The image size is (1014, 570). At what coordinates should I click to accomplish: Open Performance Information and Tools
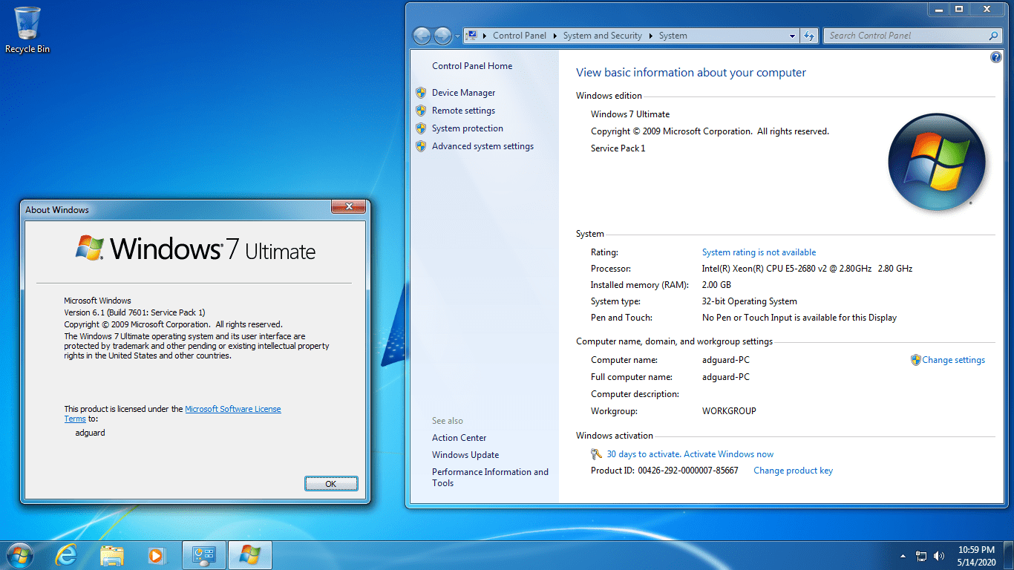[x=490, y=477]
